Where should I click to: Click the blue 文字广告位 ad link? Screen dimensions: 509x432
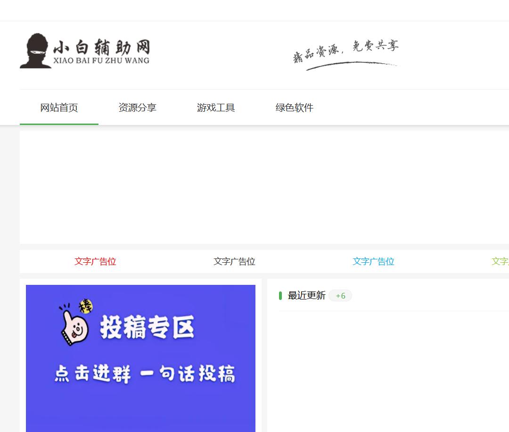pyautogui.click(x=373, y=261)
